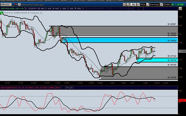The width and height of the screenshot is (186, 116).
Task: Click the BollingerBandsSMA study label
Action: (107, 9)
